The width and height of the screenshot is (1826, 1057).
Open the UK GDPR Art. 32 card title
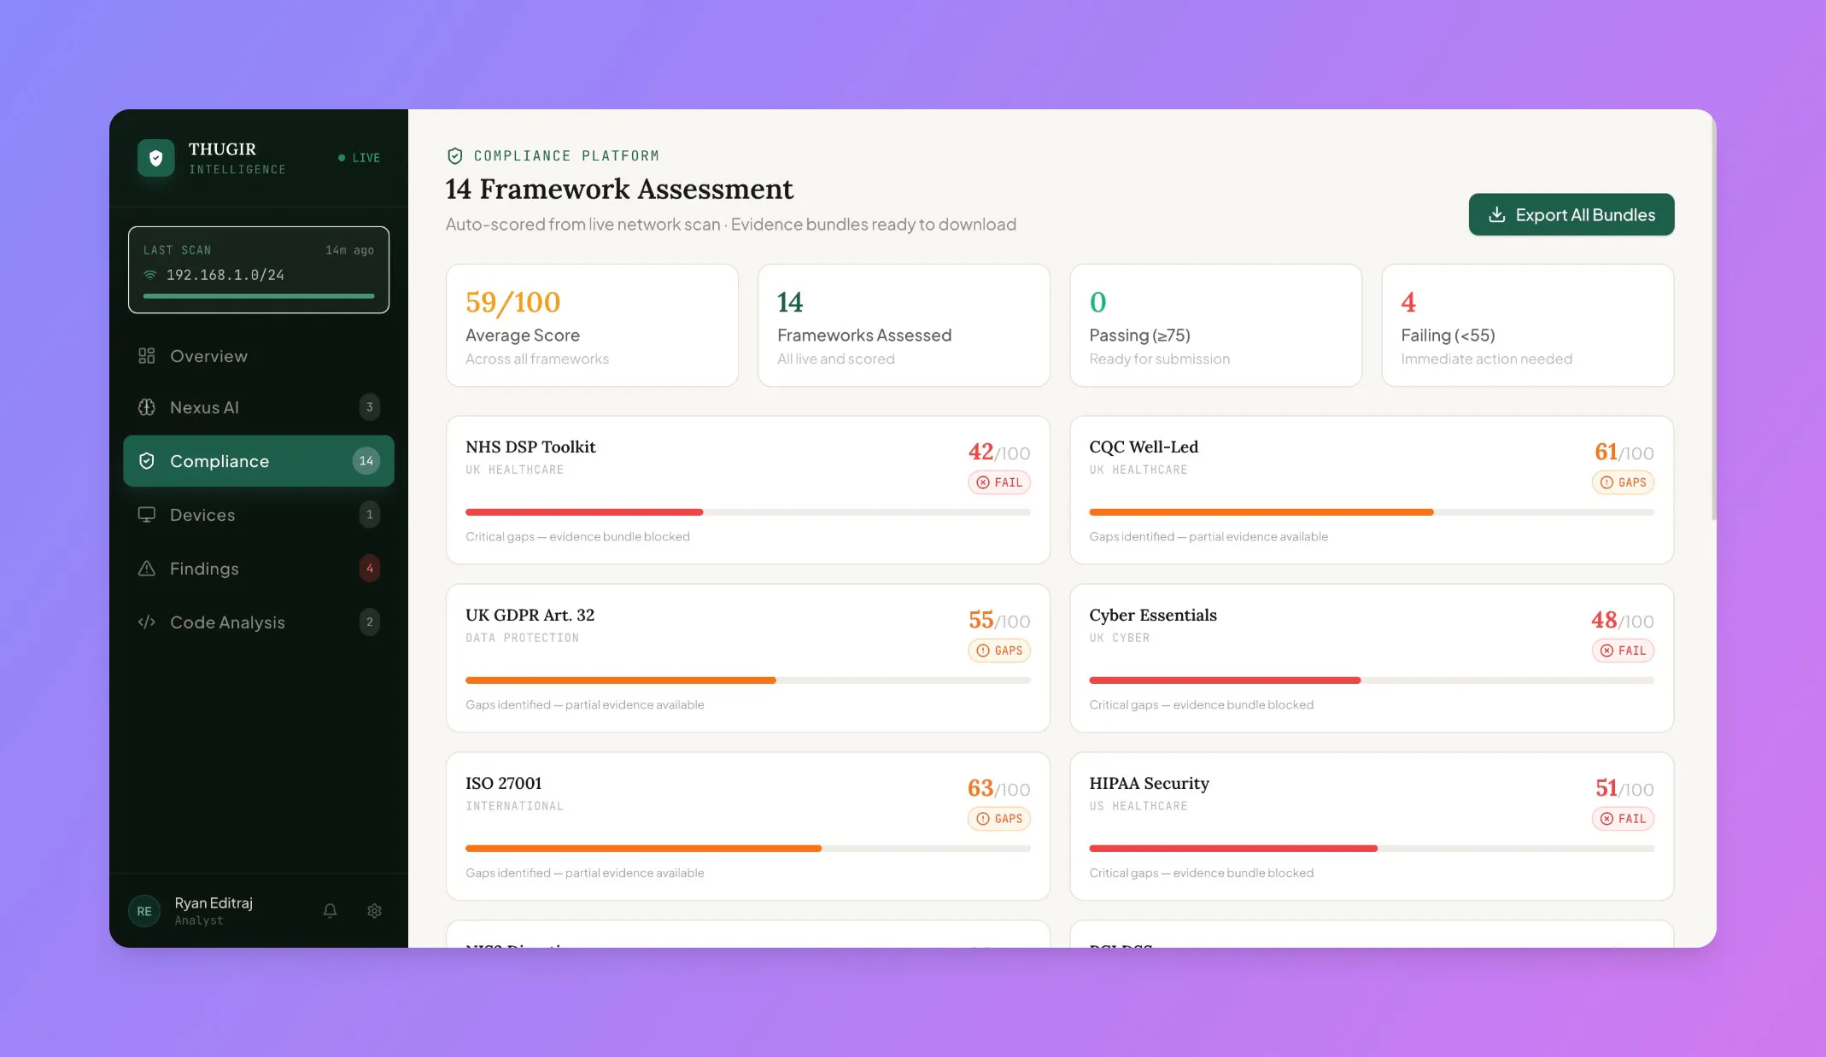(x=530, y=615)
